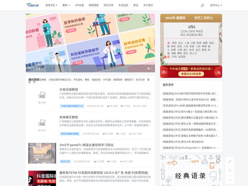Click views eye icon on 分卷压缩教程 post
Image resolution: width=248 pixels, height=186 pixels.
tap(134, 106)
